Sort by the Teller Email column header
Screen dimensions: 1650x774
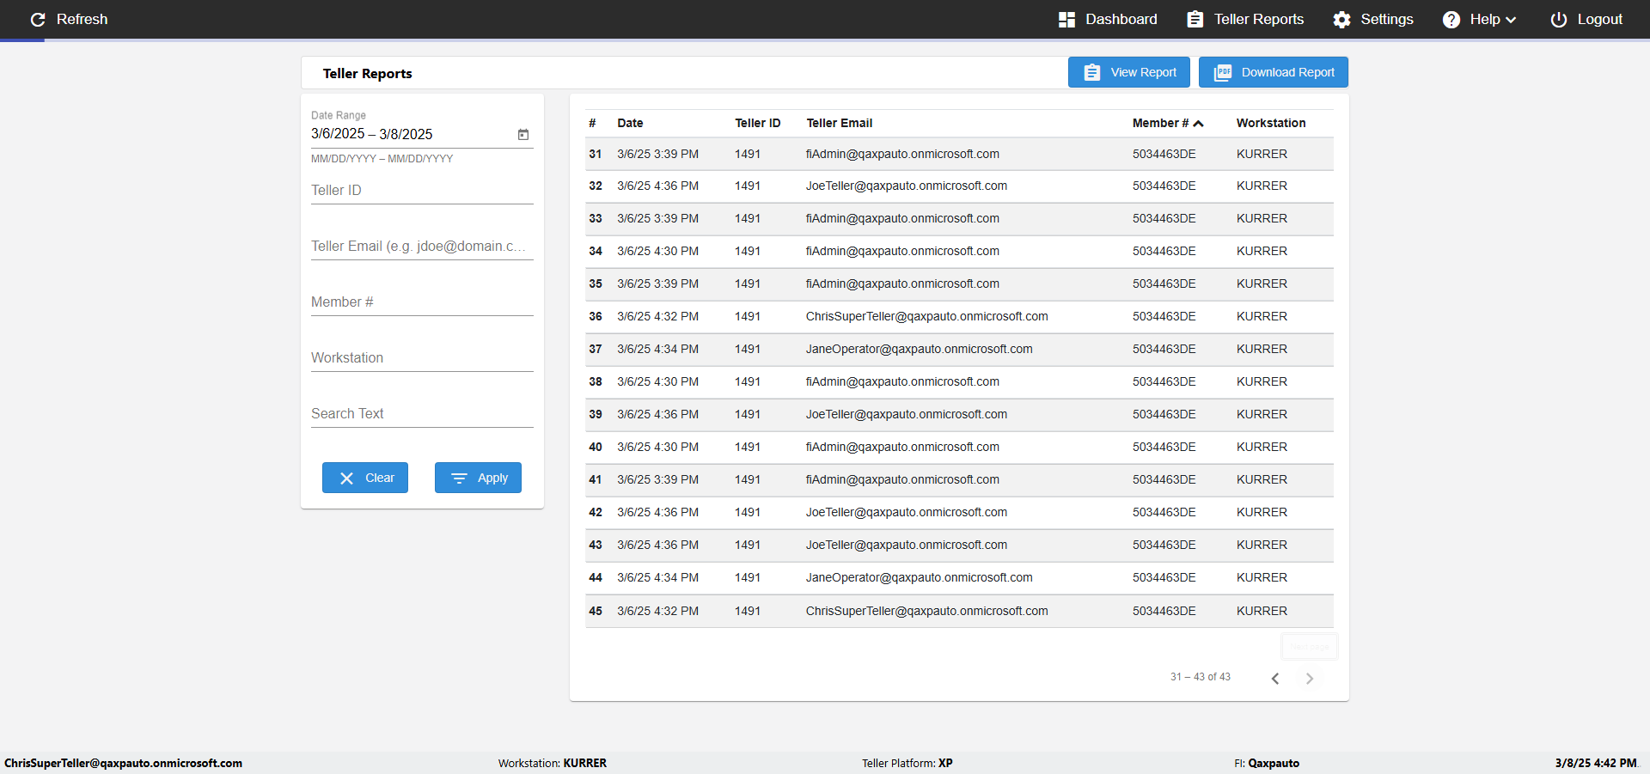pyautogui.click(x=840, y=123)
